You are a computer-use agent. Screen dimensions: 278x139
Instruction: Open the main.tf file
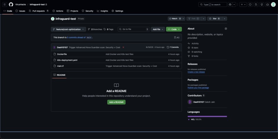click(x=60, y=66)
